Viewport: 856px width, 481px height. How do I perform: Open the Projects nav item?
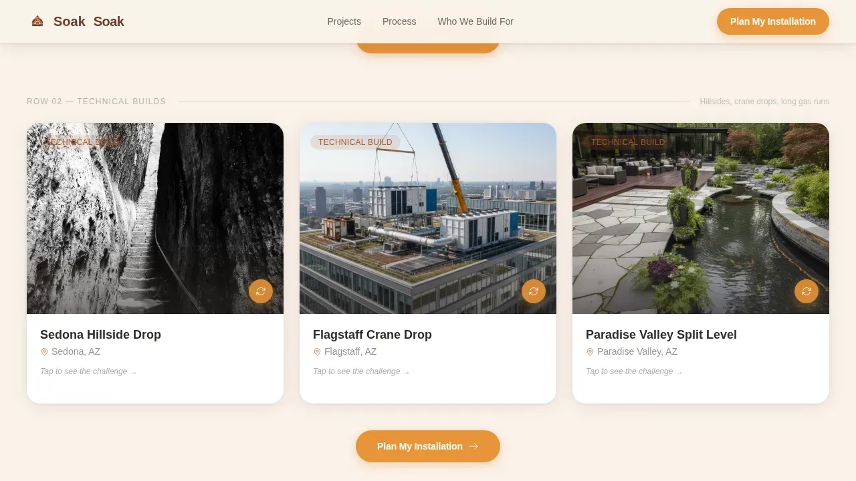tap(344, 21)
